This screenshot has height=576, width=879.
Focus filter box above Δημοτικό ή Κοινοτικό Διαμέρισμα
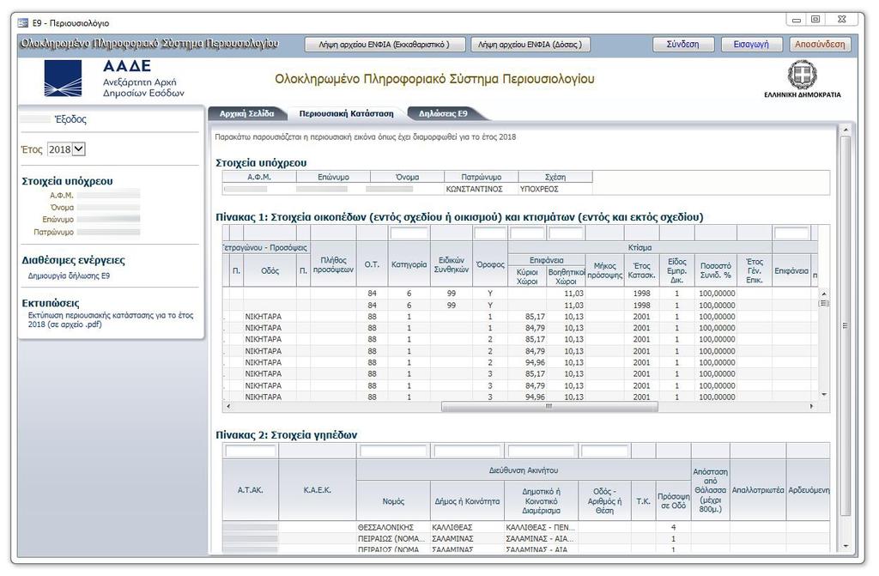[541, 451]
